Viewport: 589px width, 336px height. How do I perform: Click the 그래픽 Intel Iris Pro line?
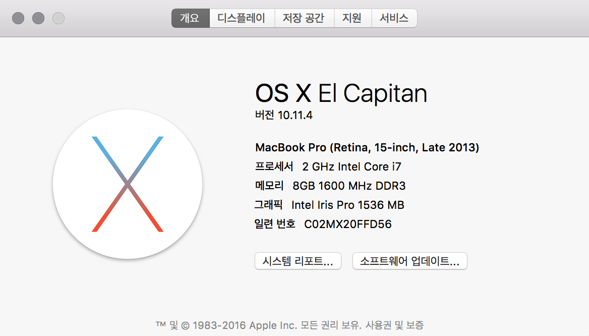(329, 205)
